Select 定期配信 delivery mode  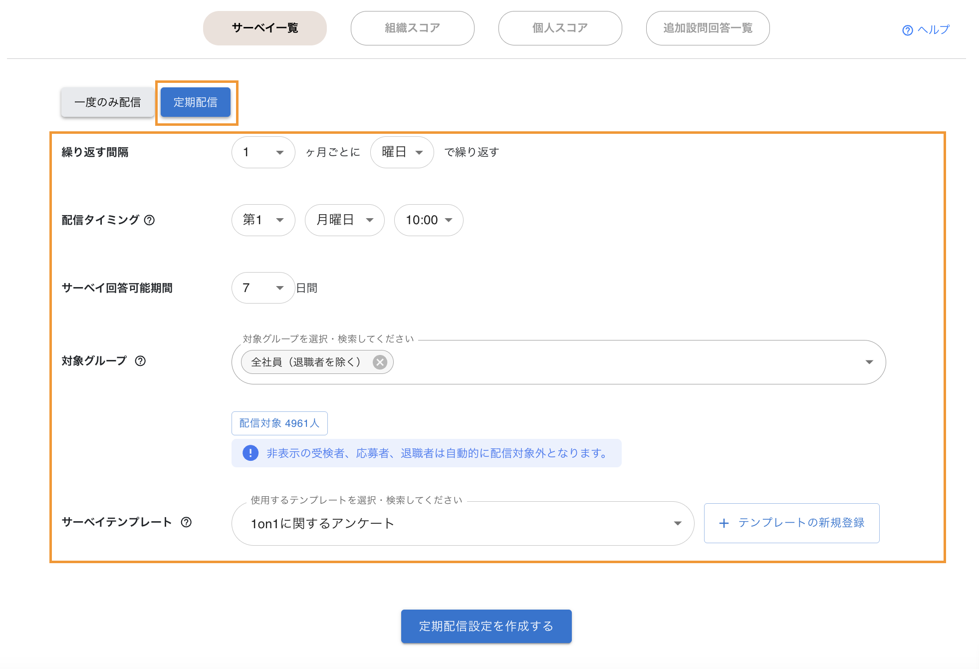(x=196, y=102)
